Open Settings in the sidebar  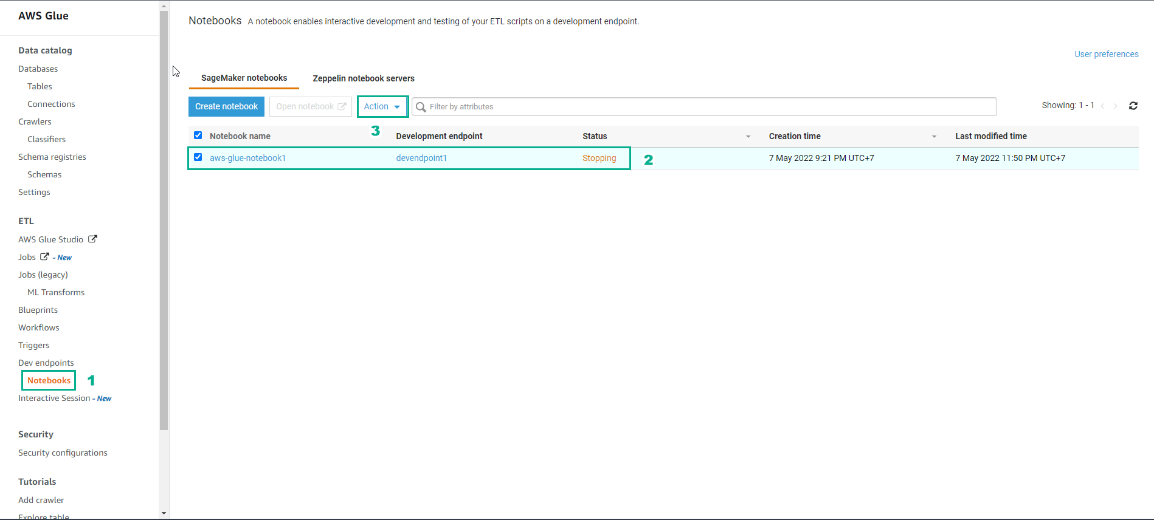click(x=34, y=192)
